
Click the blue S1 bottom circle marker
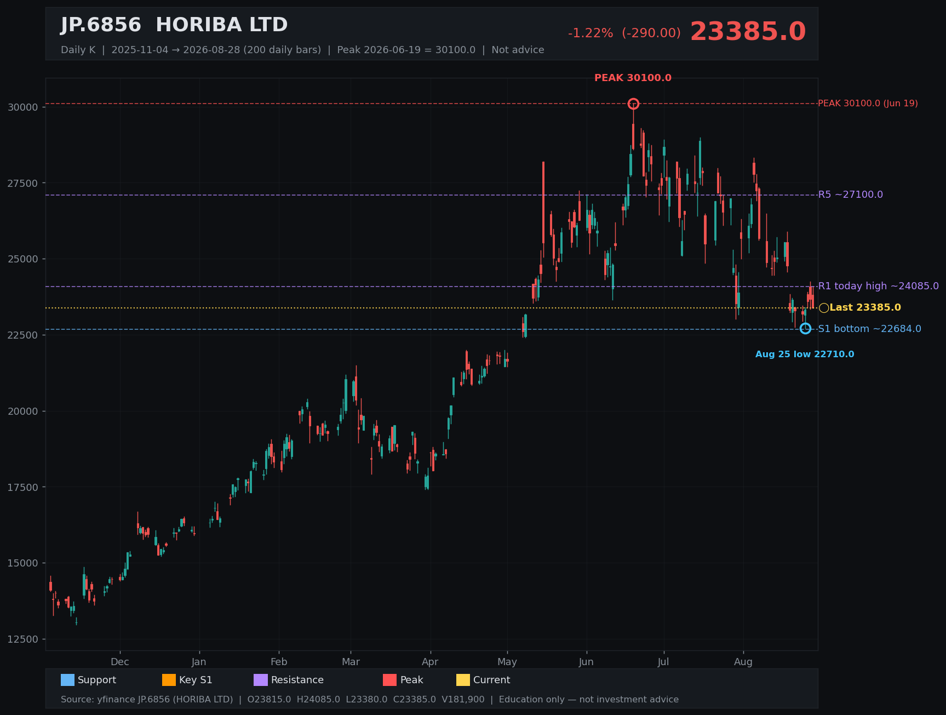[805, 329]
